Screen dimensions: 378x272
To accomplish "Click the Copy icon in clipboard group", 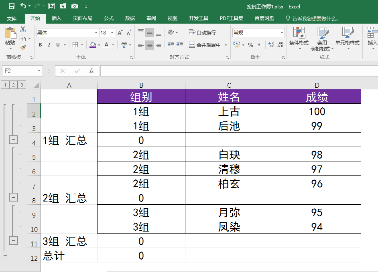I will click(22, 38).
